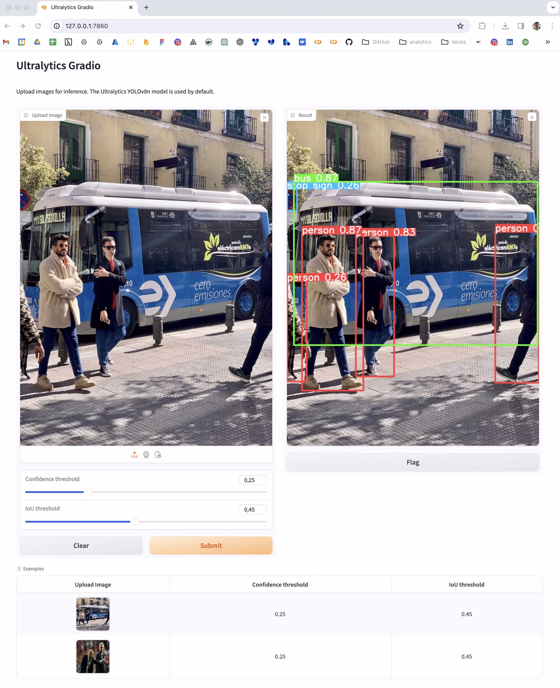Close the Ultralytics Gradio tab
The width and height of the screenshot is (560, 688).
tap(131, 7)
